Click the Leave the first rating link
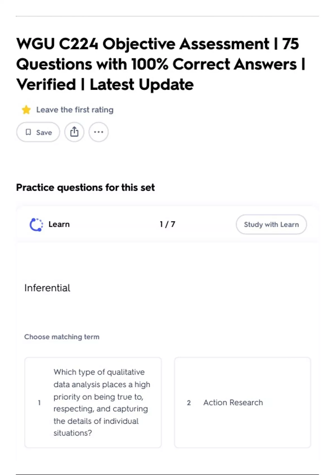Screen dimensions: 335x475 [75, 110]
